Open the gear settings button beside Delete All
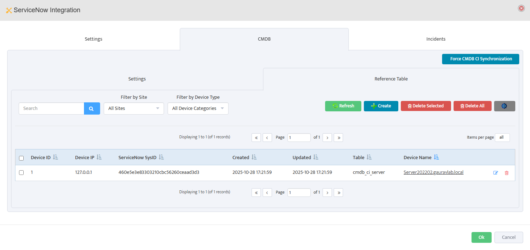Image resolution: width=530 pixels, height=250 pixels. [x=504, y=106]
